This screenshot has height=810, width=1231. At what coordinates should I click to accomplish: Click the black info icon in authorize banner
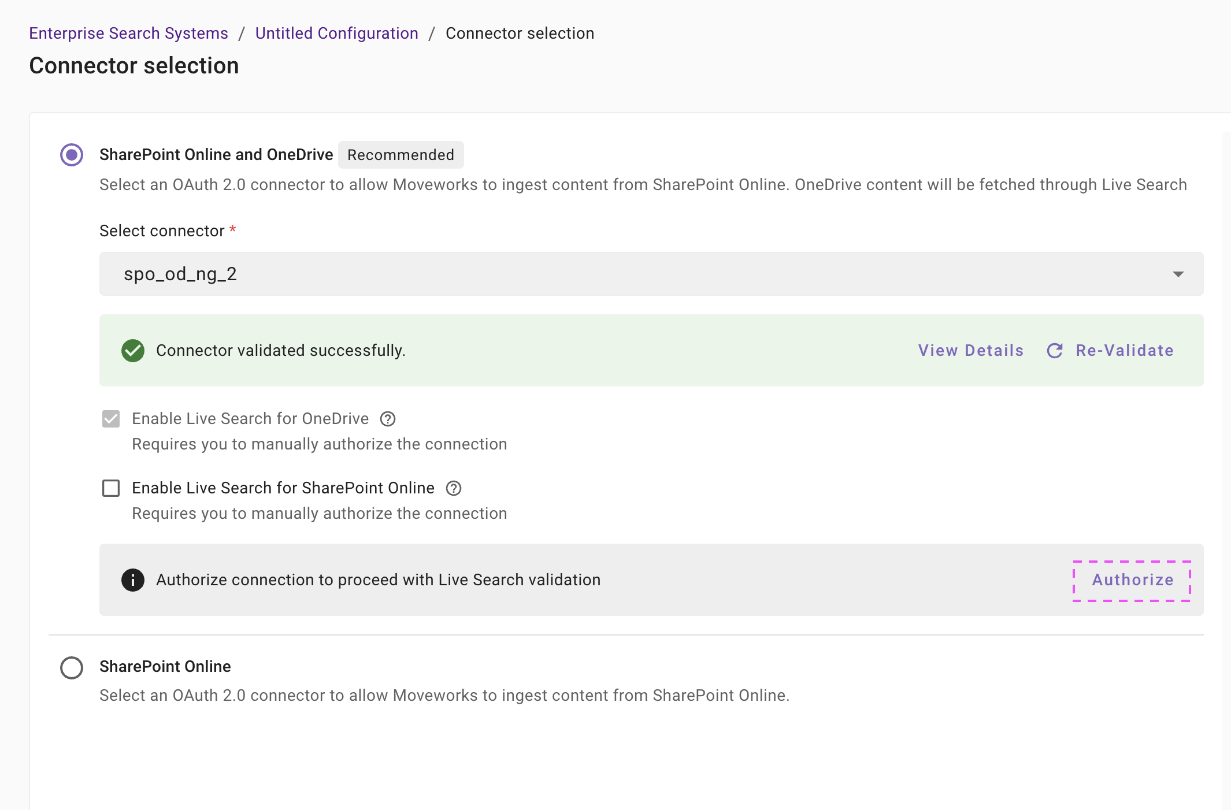(133, 580)
